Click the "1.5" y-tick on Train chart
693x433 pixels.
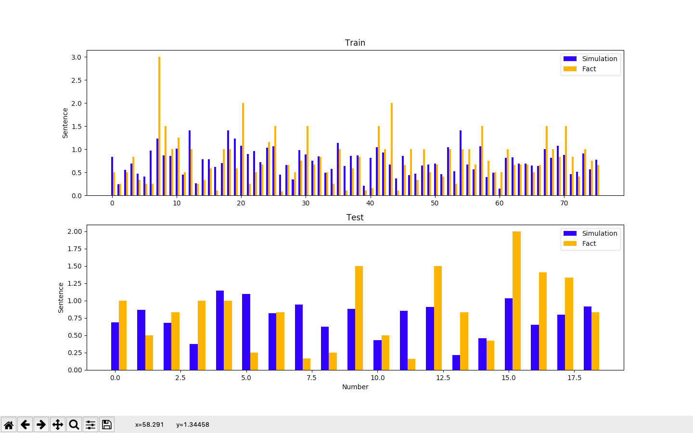click(76, 127)
